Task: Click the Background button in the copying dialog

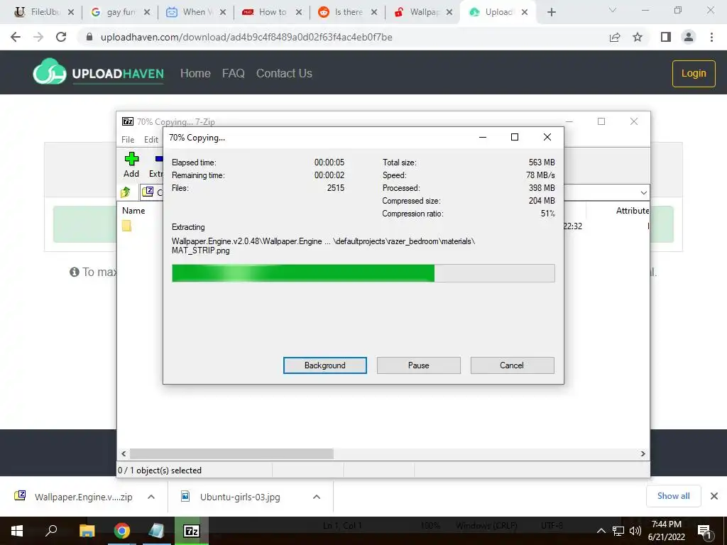Action: (x=324, y=365)
